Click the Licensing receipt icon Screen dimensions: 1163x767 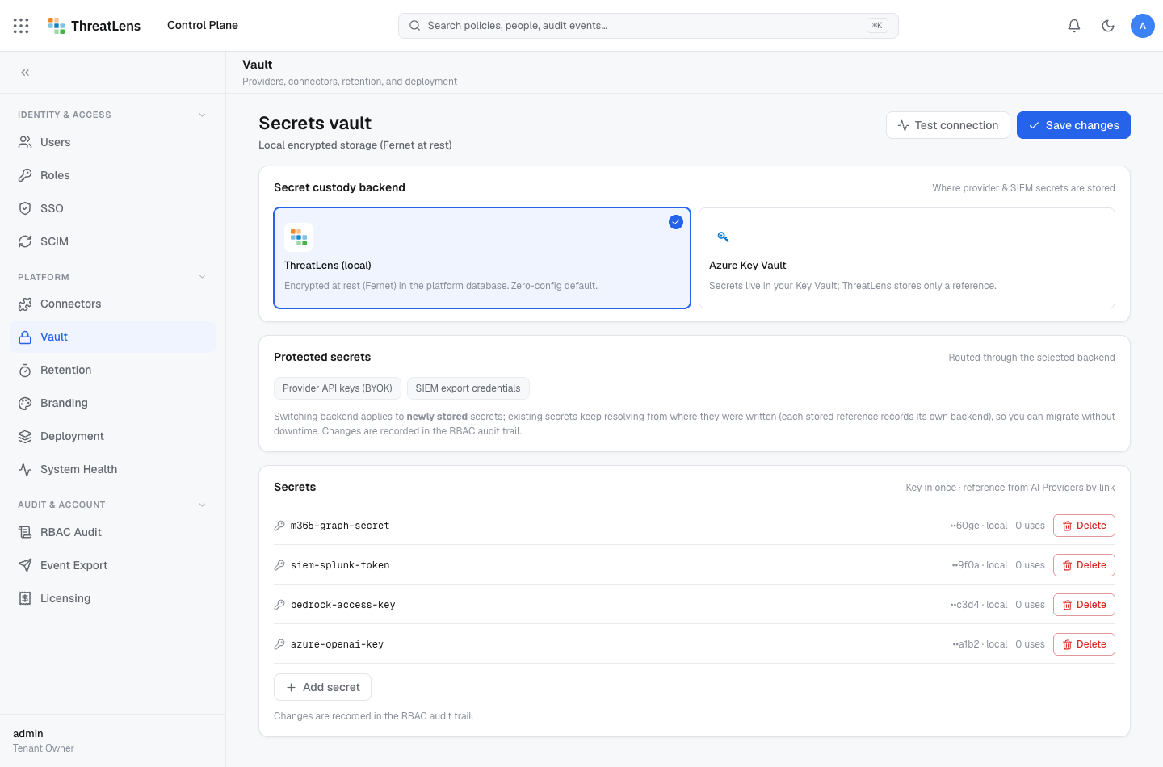pyautogui.click(x=25, y=598)
